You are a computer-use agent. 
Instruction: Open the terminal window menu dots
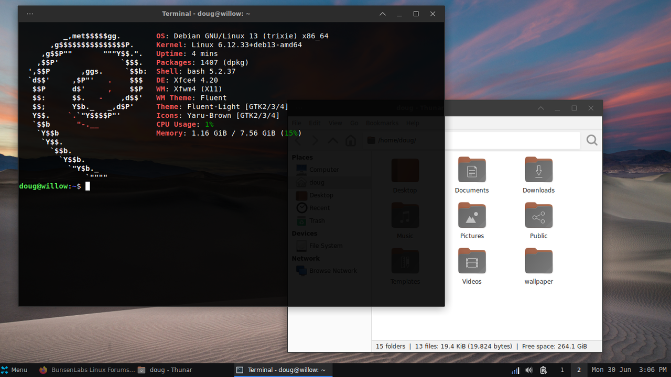point(30,14)
